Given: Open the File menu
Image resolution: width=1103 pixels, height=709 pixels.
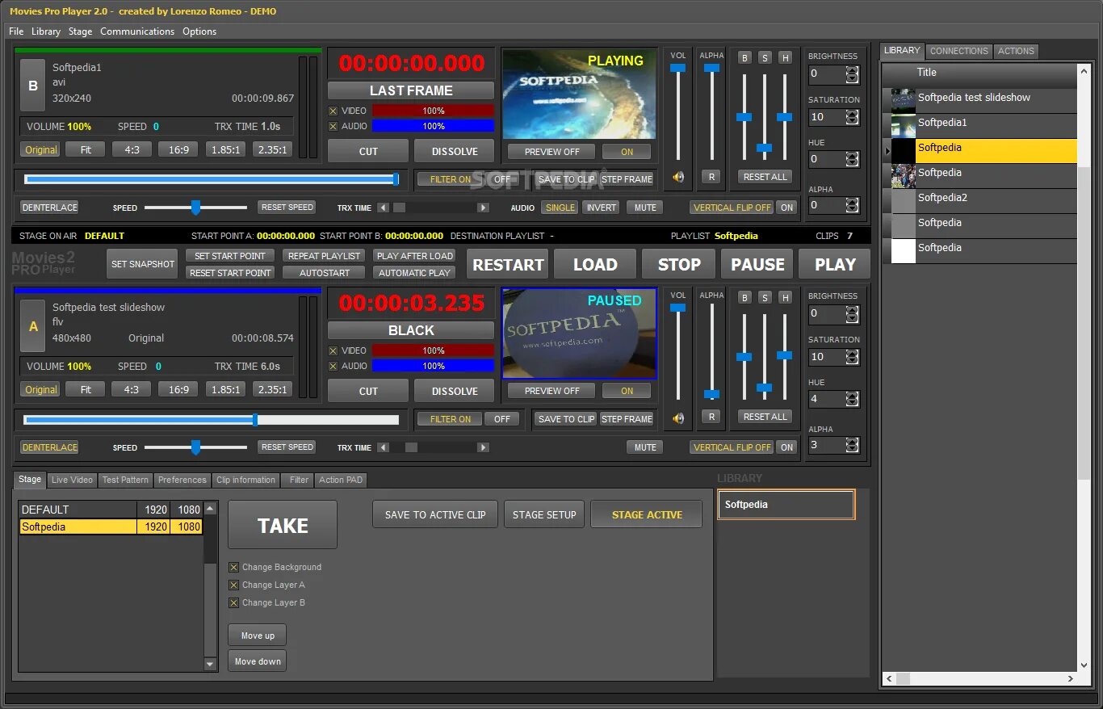Looking at the screenshot, I should tap(16, 31).
